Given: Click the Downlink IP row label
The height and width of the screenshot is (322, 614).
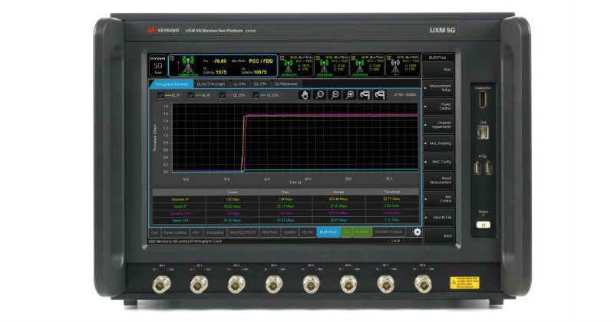Looking at the screenshot, I should (x=180, y=199).
